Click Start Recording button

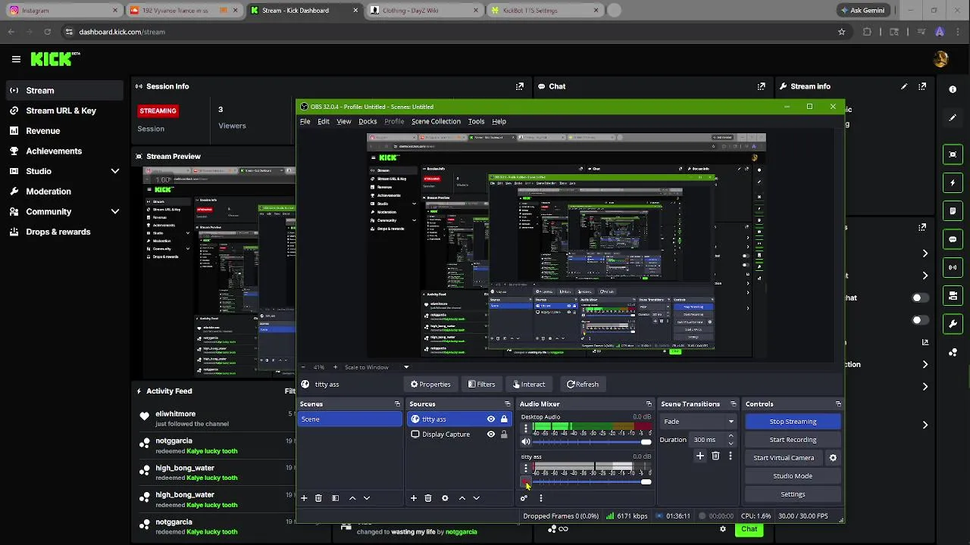pyautogui.click(x=793, y=440)
